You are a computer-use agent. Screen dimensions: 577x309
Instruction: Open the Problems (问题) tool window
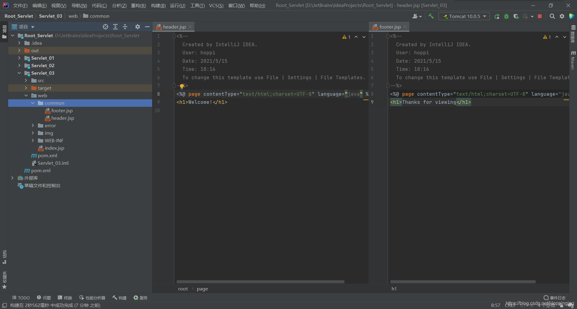(x=44, y=298)
